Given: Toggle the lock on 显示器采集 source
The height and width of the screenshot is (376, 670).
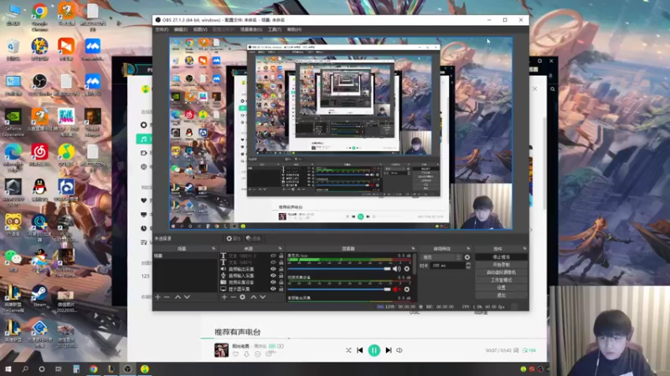Looking at the screenshot, I should [281, 288].
